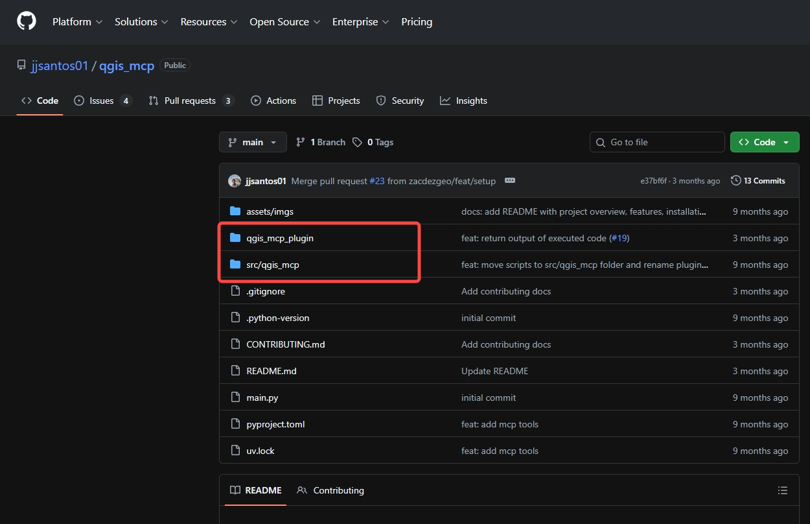Open the pyproject.toml file
The height and width of the screenshot is (524, 810).
[275, 424]
